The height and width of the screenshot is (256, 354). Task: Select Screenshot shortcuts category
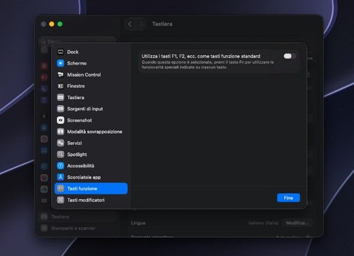(91, 120)
